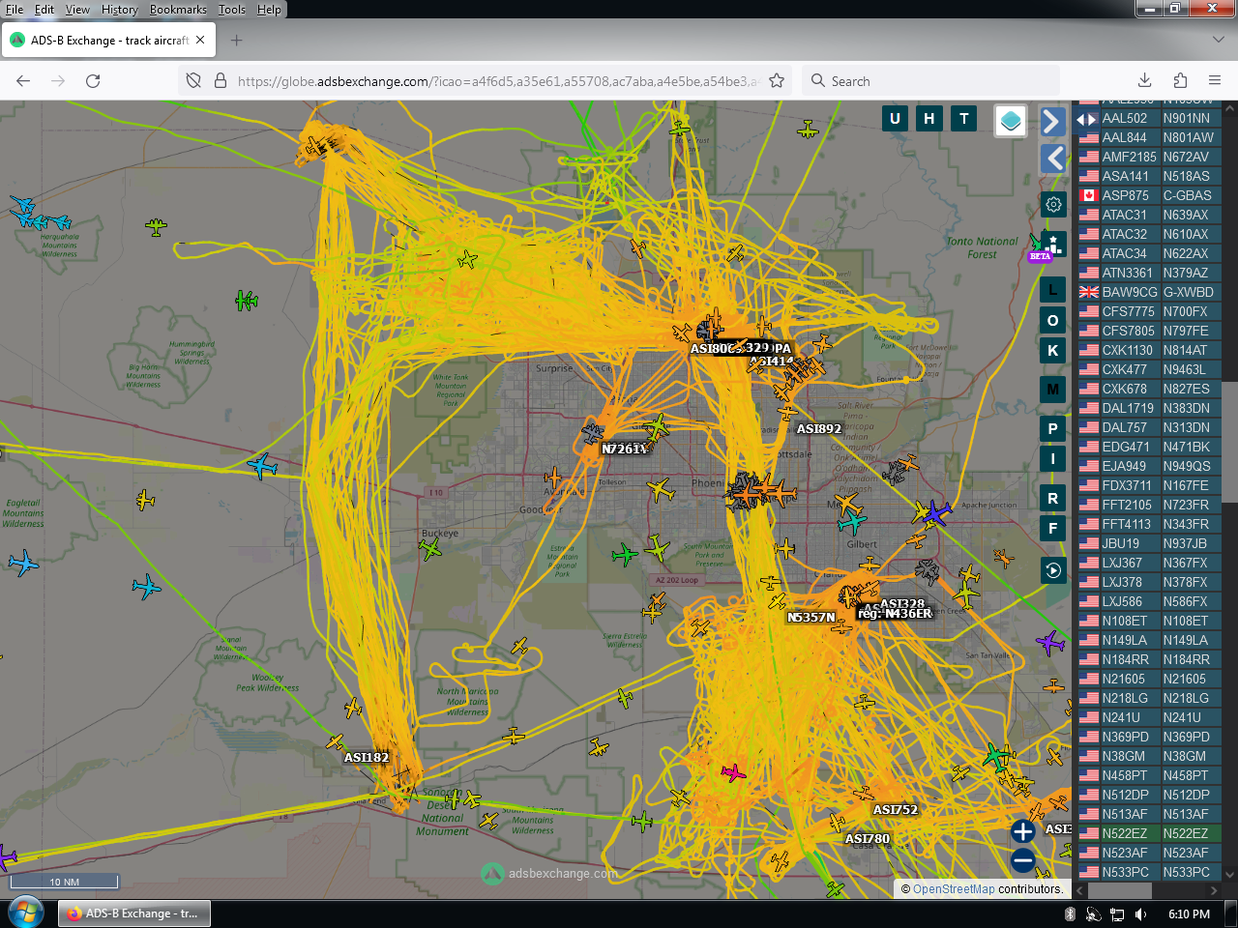The height and width of the screenshot is (928, 1238).
Task: Open the network status tray icon
Action: click(x=1117, y=913)
